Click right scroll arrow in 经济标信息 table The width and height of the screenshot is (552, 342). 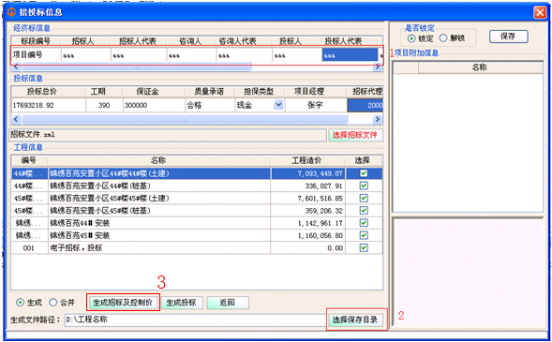[378, 67]
